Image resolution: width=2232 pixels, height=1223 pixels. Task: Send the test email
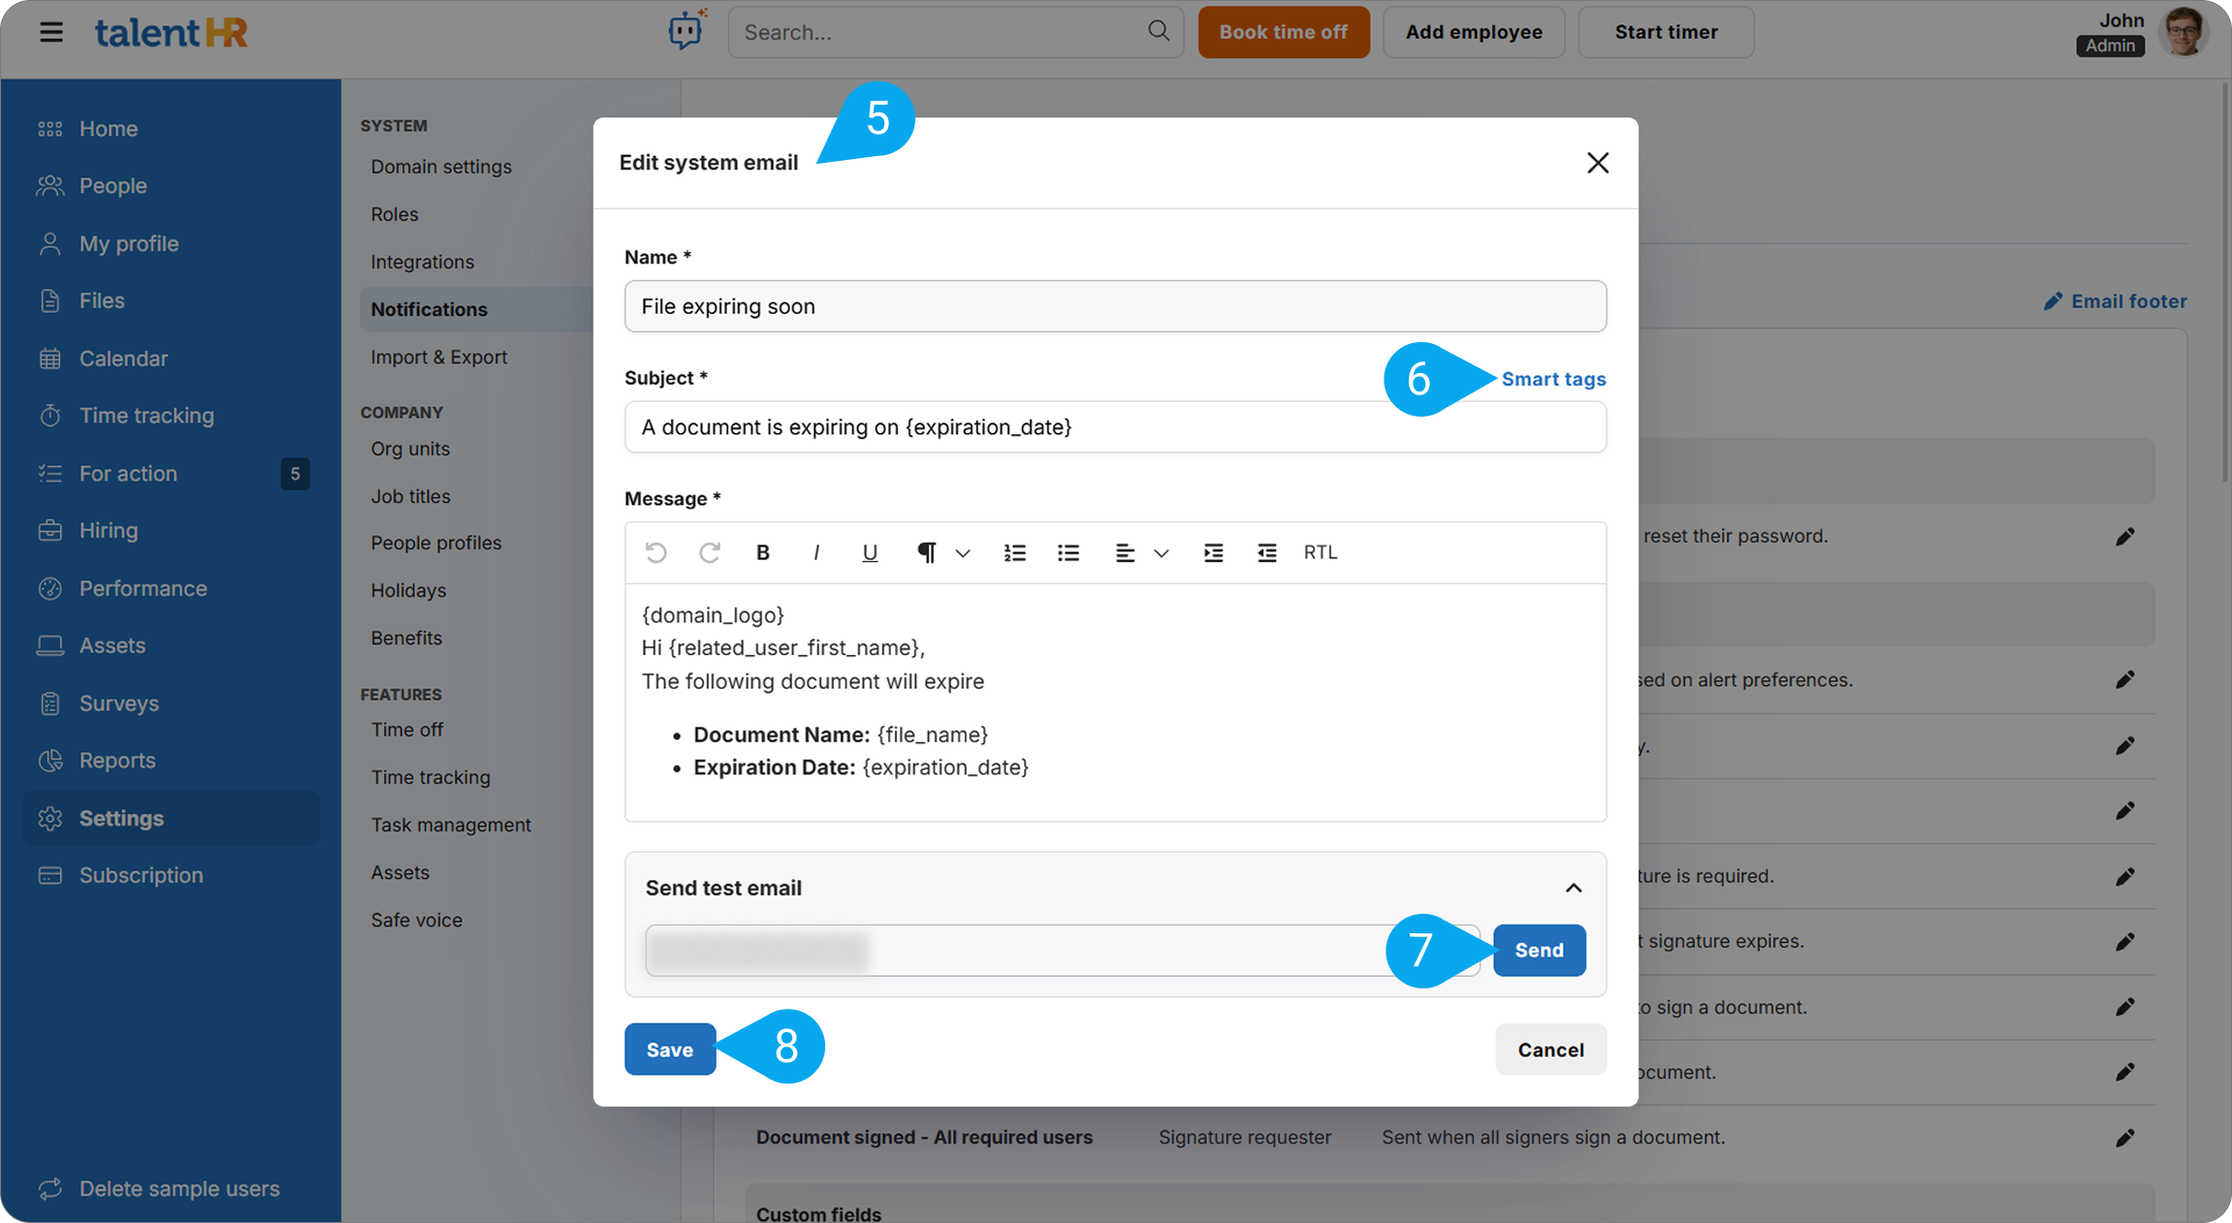point(1539,950)
